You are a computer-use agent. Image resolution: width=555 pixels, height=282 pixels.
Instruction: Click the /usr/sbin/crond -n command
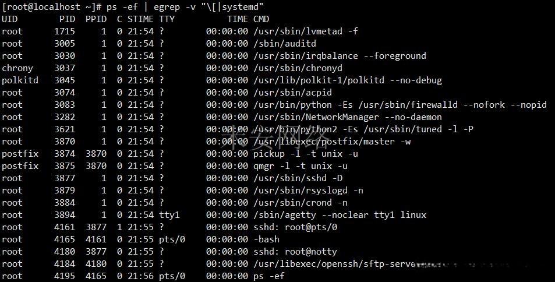301,203
